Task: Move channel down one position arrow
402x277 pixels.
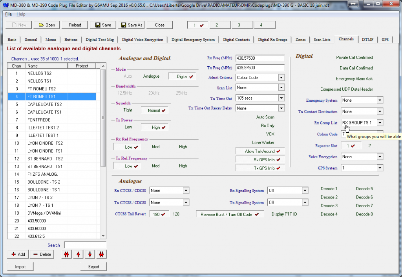Action: [90, 255]
